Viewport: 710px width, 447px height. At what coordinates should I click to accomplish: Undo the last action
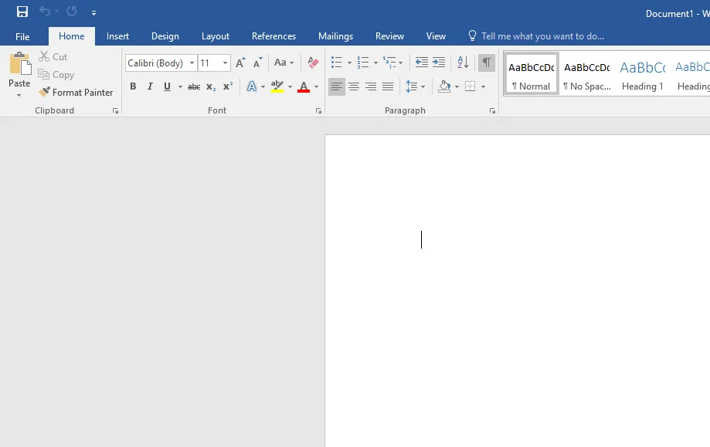44,12
